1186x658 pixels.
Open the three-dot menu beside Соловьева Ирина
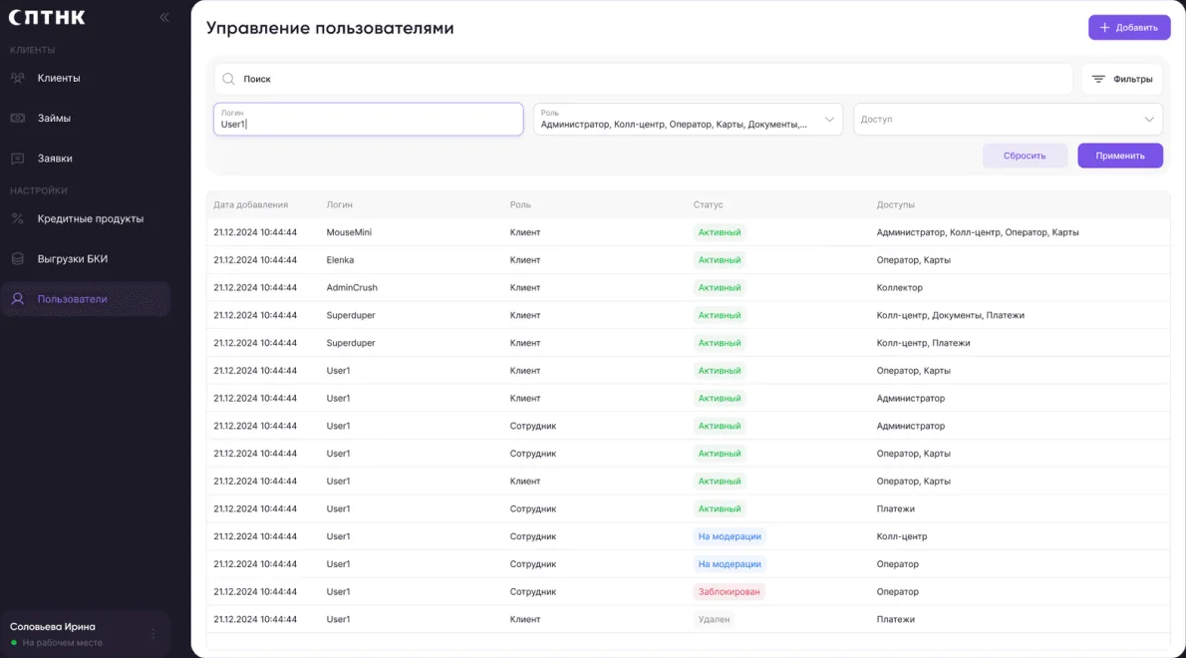[x=152, y=634]
